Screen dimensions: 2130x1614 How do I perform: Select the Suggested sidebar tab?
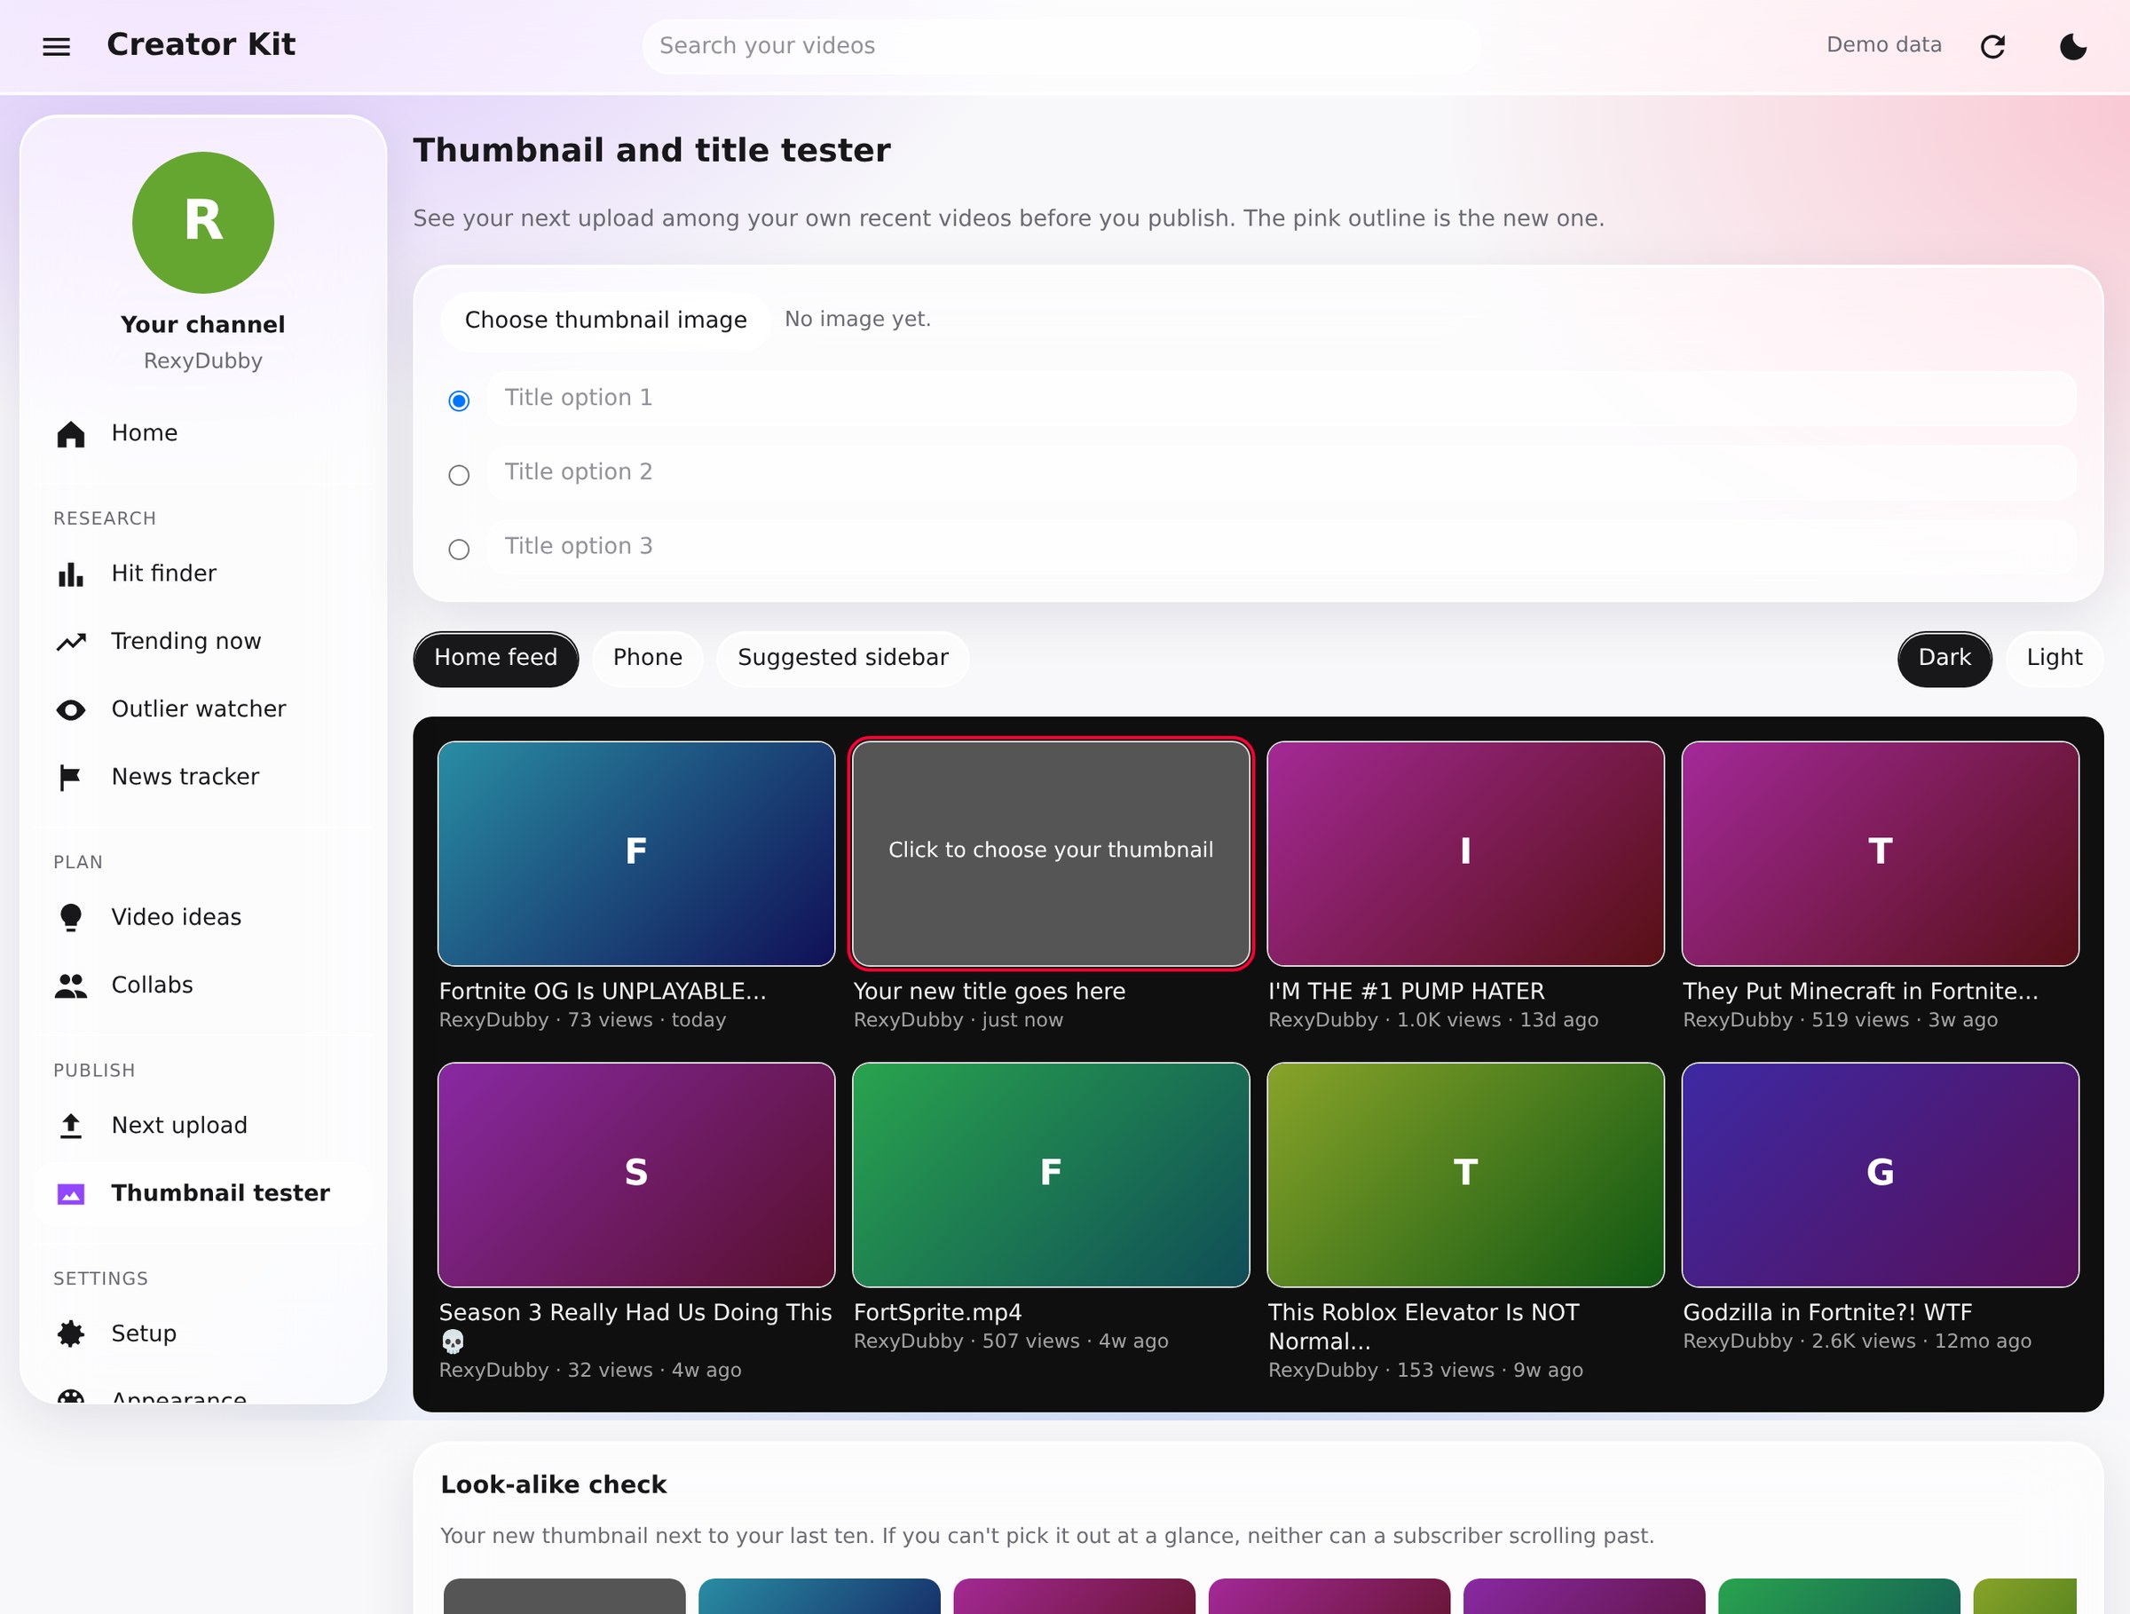842,659
